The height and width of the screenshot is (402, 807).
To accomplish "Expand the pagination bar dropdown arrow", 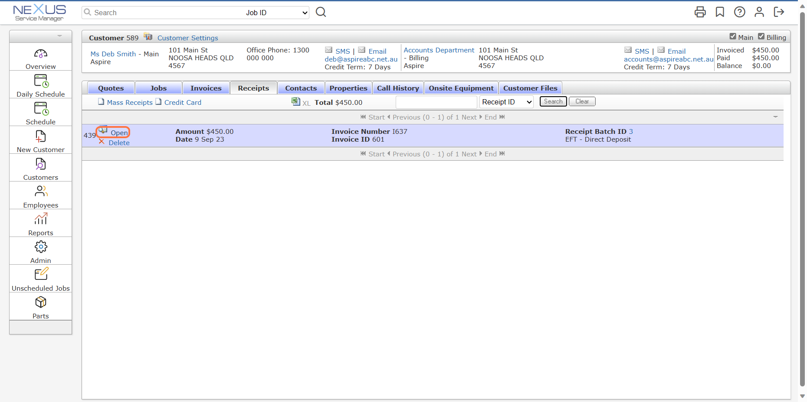I will (x=775, y=117).
